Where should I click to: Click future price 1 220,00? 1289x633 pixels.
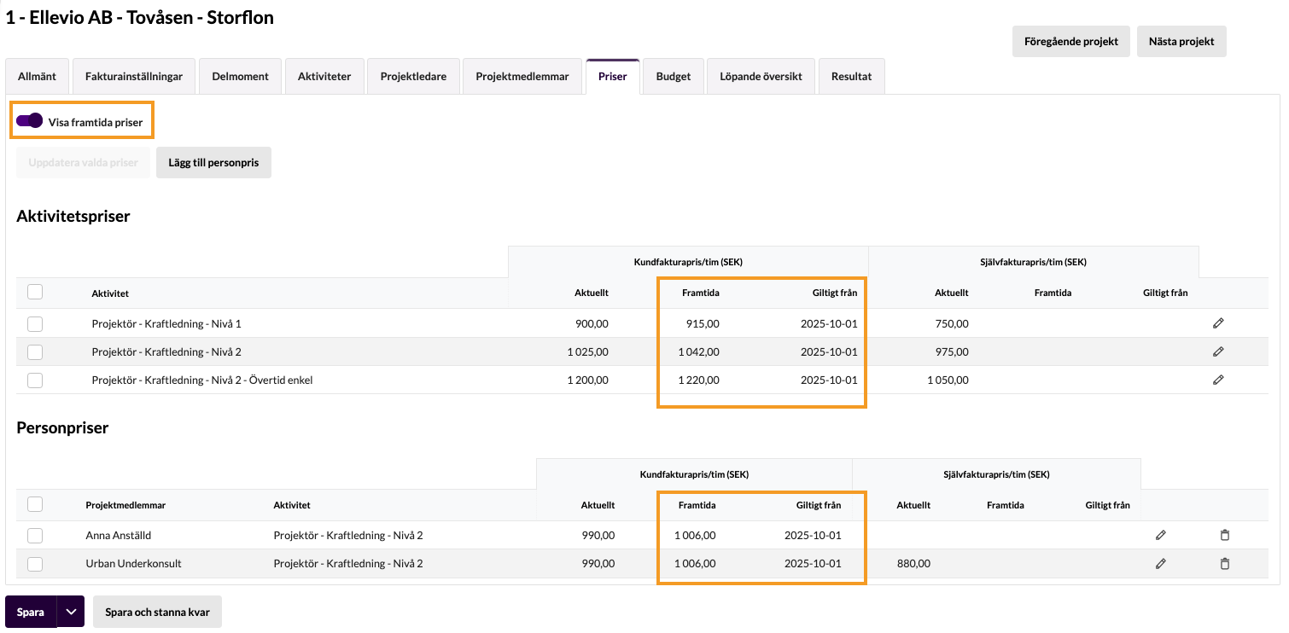(699, 380)
